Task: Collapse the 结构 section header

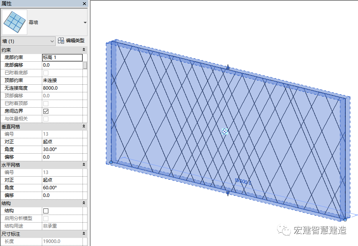Action: click(x=84, y=203)
